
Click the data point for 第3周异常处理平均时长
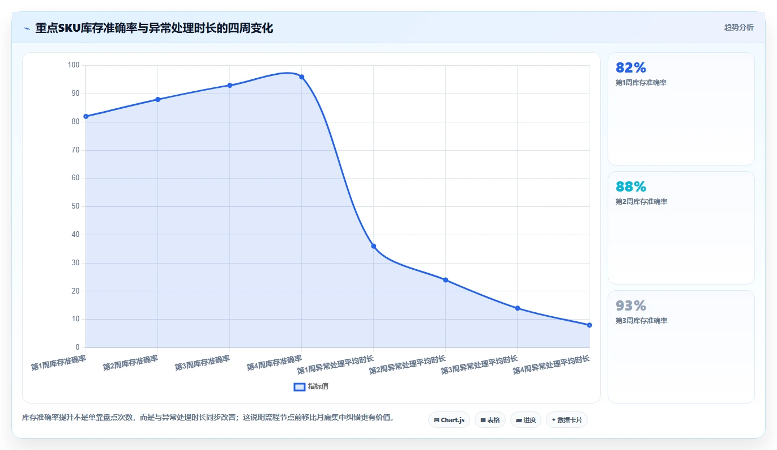(517, 308)
